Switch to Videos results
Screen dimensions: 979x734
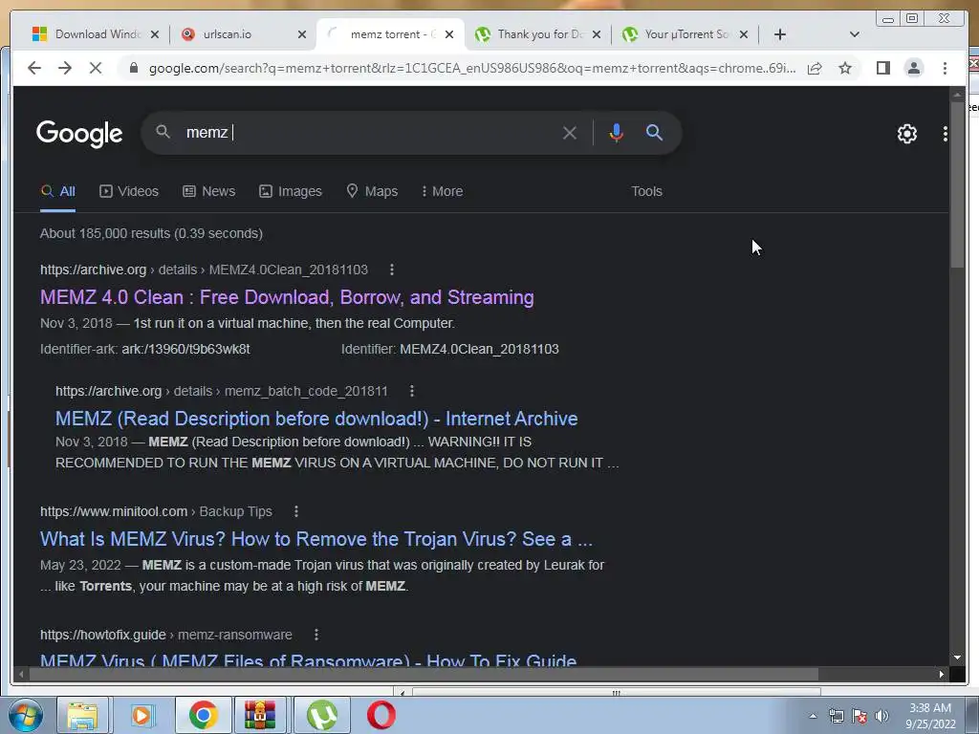[129, 191]
